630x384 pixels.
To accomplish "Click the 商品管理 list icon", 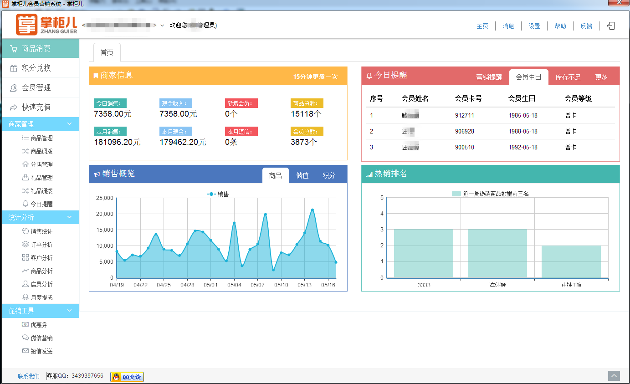I will pos(25,138).
